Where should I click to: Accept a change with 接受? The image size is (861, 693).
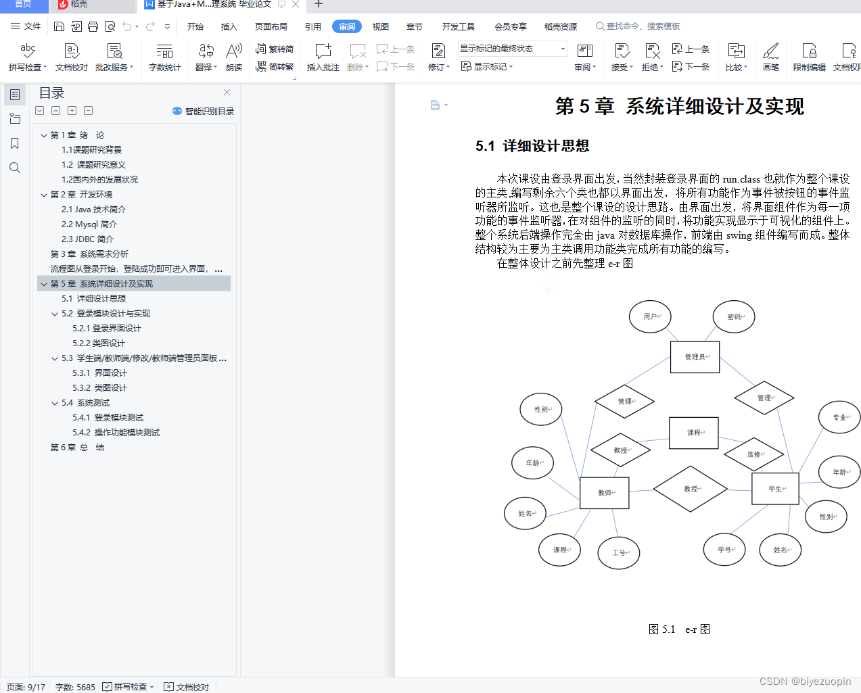(620, 57)
